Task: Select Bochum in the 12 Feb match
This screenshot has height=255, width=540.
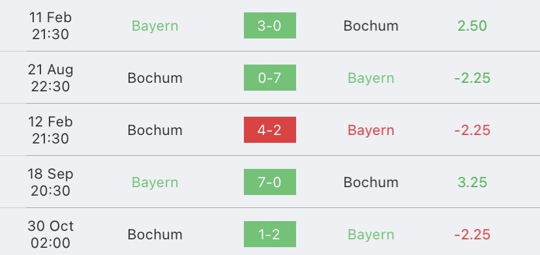Action: tap(155, 130)
